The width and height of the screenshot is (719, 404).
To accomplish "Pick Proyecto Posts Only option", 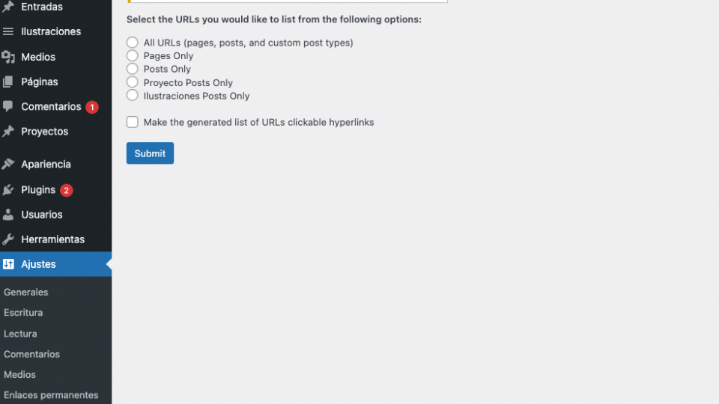I will 132,82.
